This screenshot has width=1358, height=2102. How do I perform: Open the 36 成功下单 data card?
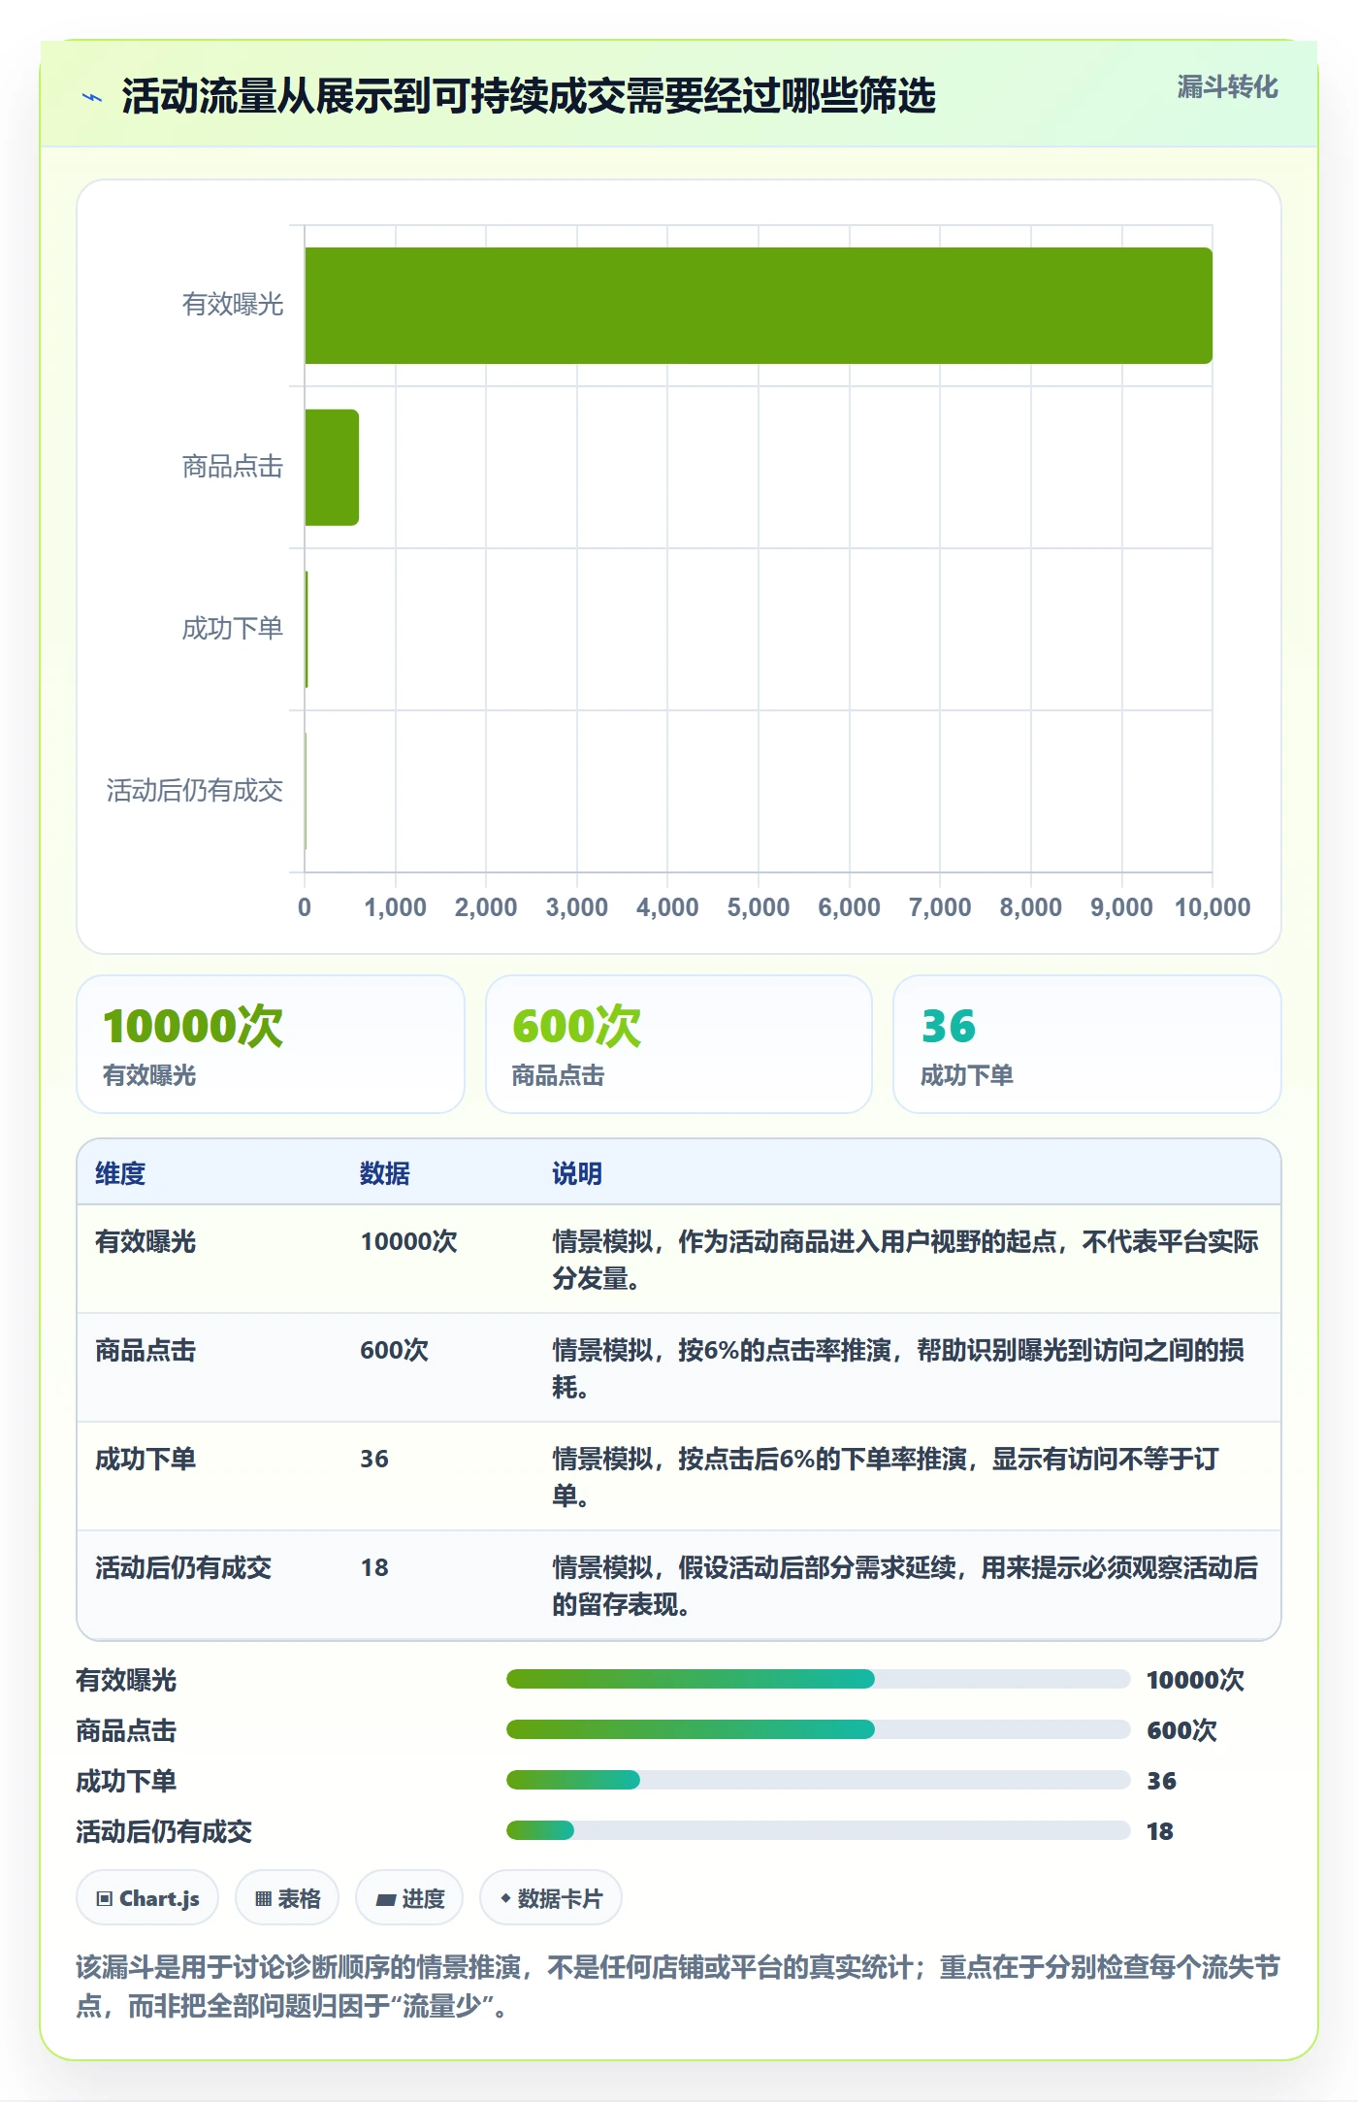1087,1044
